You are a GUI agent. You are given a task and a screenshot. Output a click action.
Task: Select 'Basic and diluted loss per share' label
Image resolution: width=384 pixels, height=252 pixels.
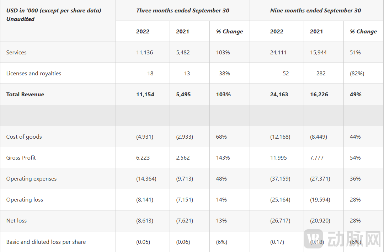pyautogui.click(x=46, y=242)
